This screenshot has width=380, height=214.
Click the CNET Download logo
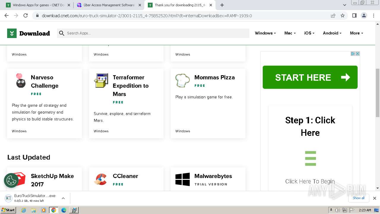[28, 33]
